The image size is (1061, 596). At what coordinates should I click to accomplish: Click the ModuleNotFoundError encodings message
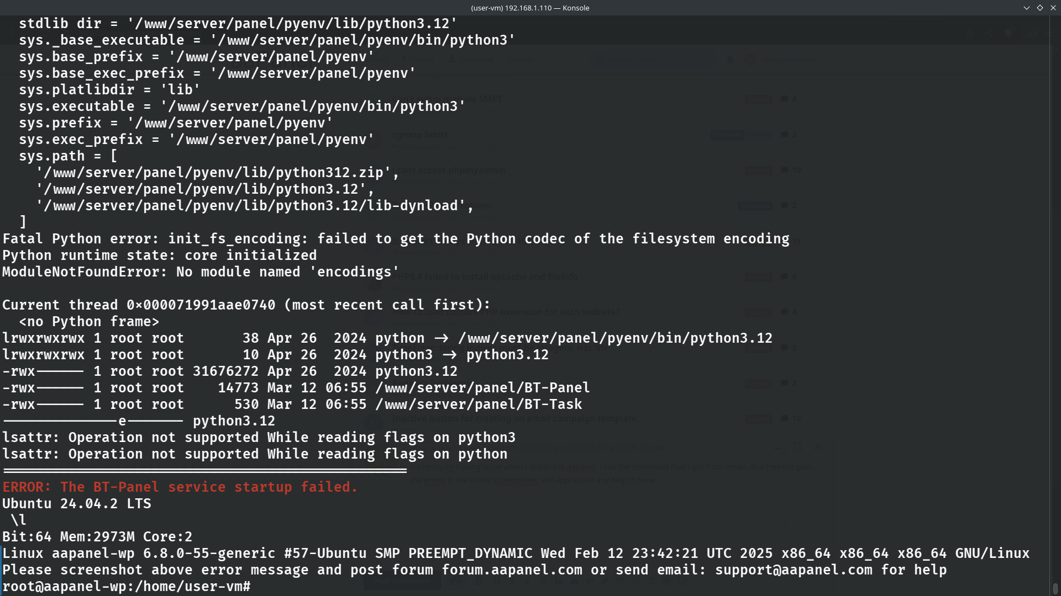click(x=200, y=272)
